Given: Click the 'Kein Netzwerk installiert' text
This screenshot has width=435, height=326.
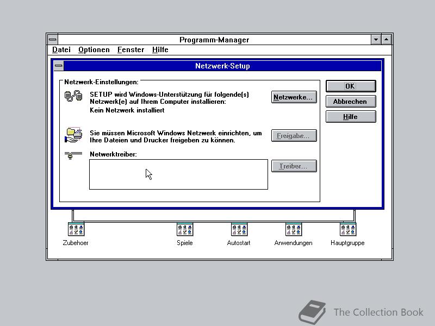Looking at the screenshot, I should pyautogui.click(x=127, y=110).
